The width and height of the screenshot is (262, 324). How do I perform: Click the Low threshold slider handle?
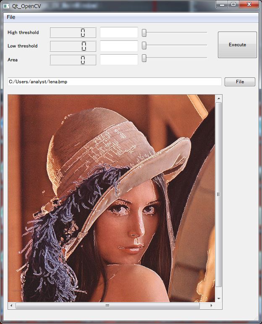(144, 45)
